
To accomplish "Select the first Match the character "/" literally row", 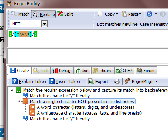I will [60, 96].
